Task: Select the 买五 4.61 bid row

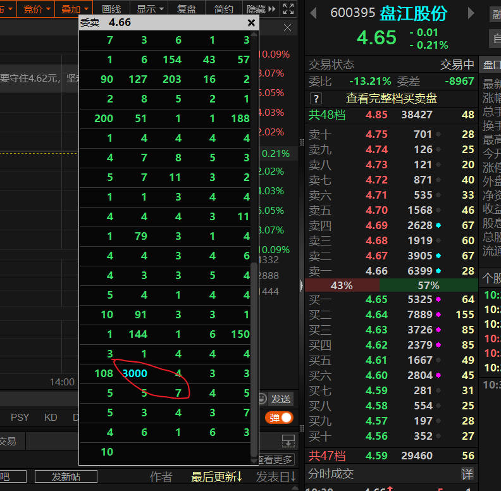Action: point(392,360)
